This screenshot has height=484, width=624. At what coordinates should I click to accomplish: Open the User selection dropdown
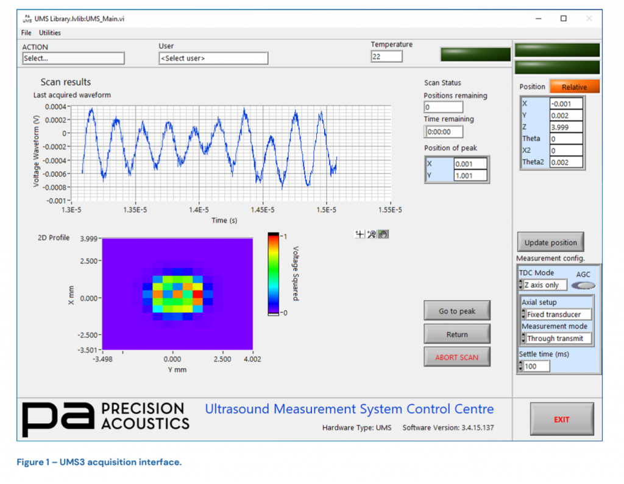[x=213, y=58]
